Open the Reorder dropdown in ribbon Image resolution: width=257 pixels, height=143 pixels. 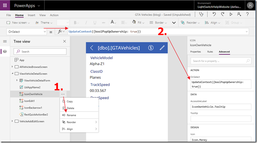point(190,23)
